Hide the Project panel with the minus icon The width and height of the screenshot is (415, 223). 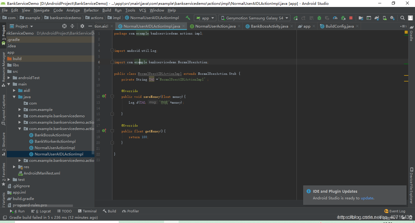[90, 26]
